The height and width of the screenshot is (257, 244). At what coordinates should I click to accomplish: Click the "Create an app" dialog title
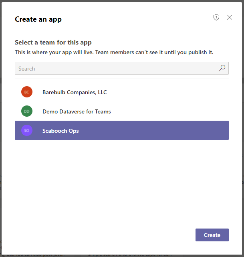coord(38,19)
